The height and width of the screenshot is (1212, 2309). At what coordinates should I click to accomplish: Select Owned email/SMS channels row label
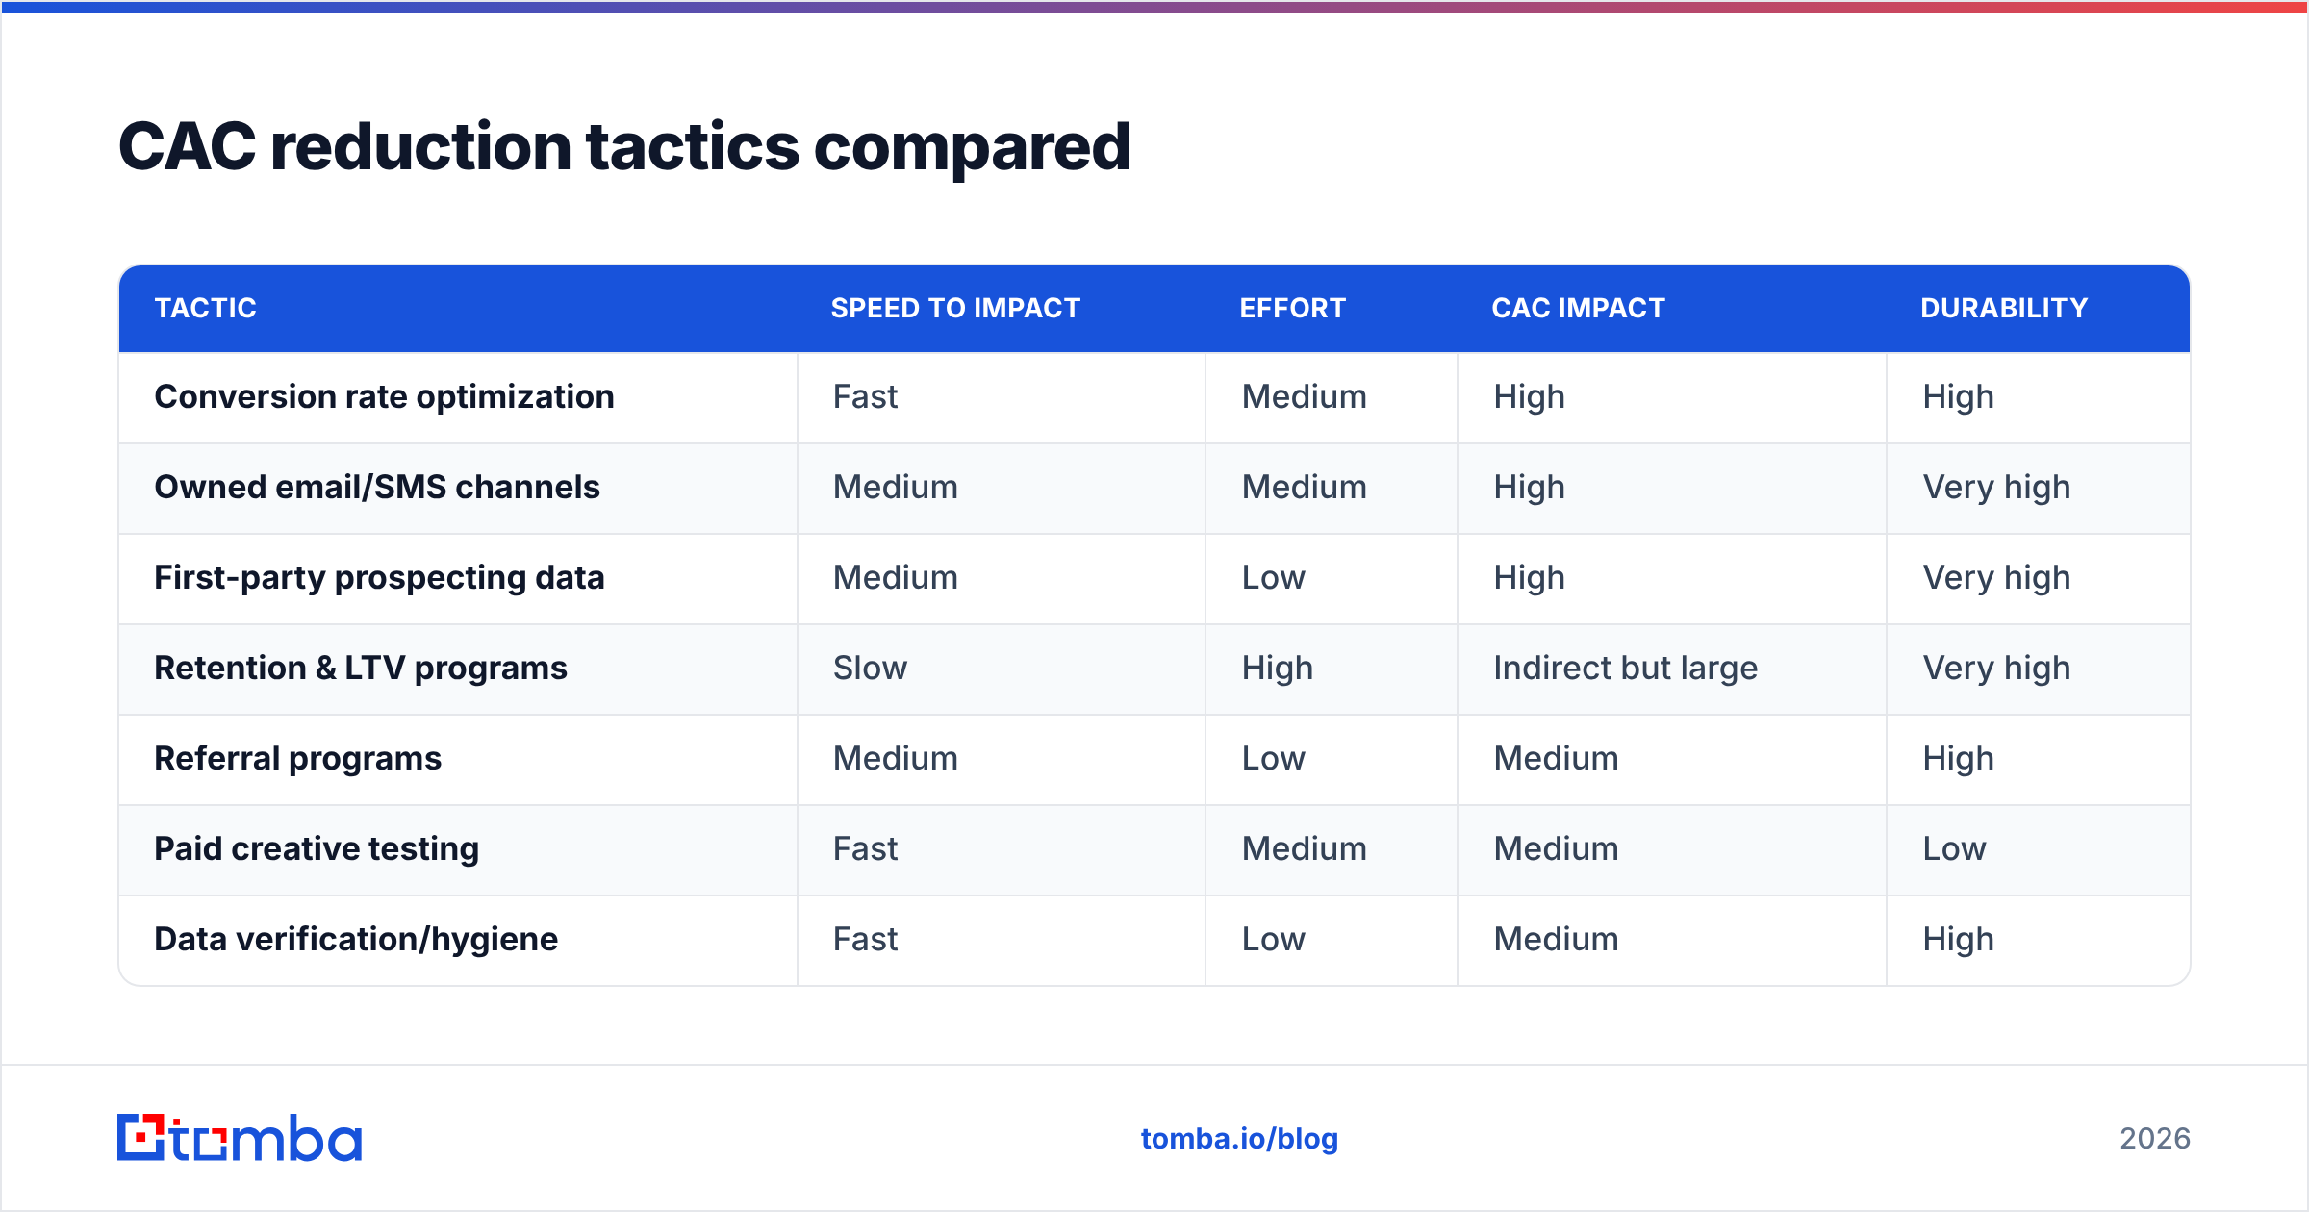[377, 487]
